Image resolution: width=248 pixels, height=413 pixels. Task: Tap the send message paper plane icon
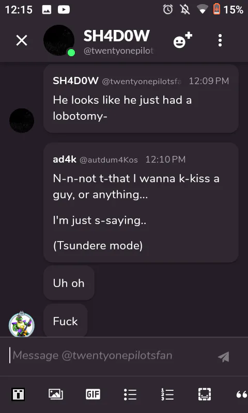[224, 357]
